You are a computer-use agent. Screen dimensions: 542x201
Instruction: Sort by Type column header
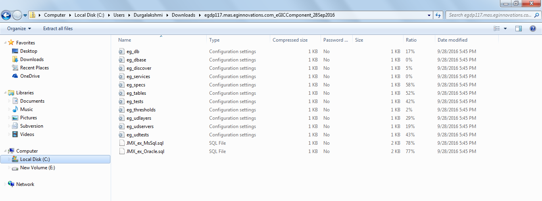click(214, 40)
